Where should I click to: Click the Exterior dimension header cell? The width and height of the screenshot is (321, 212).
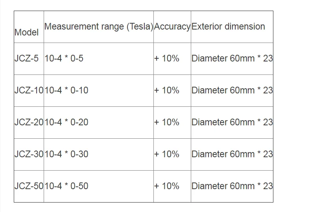pyautogui.click(x=232, y=27)
